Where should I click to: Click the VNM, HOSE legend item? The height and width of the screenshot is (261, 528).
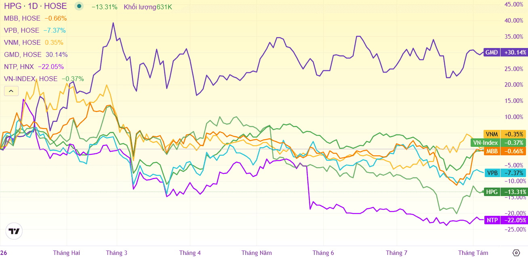coord(23,43)
